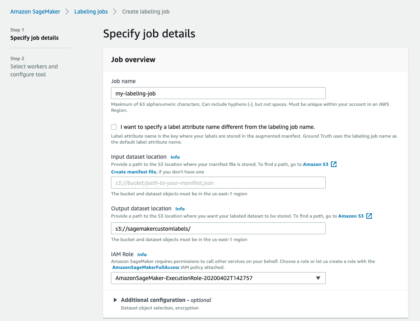
Task: Focus the Input dataset location field
Action: tap(218, 183)
